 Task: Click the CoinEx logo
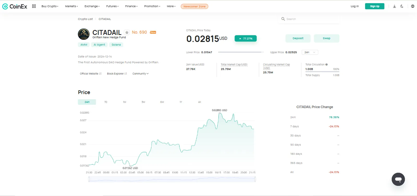coord(15,6)
